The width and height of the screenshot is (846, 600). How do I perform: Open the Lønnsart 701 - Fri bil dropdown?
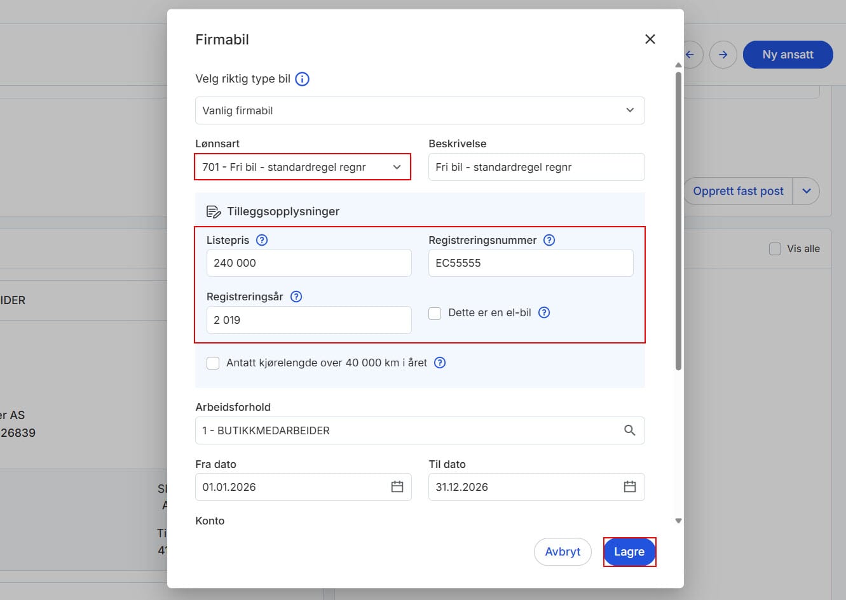(x=303, y=167)
